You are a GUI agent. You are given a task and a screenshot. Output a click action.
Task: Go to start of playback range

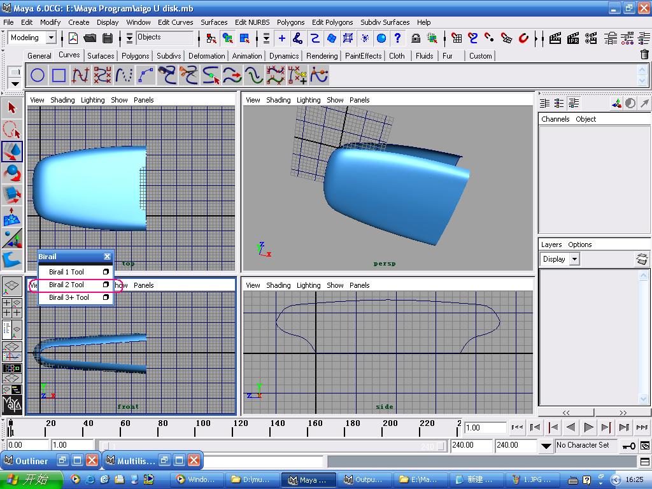click(x=517, y=427)
